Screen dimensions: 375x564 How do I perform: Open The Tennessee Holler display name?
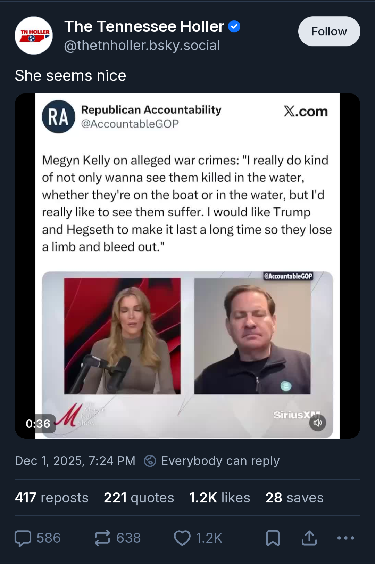point(144,26)
